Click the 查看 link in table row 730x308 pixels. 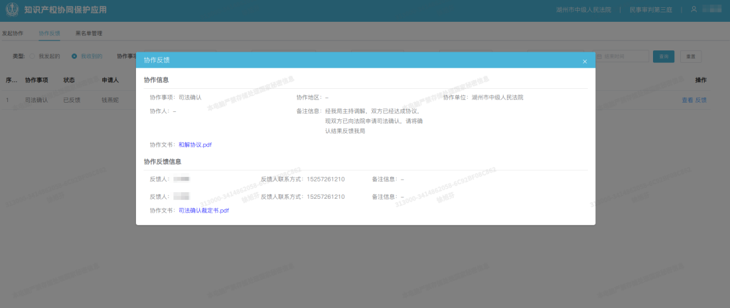(x=687, y=100)
